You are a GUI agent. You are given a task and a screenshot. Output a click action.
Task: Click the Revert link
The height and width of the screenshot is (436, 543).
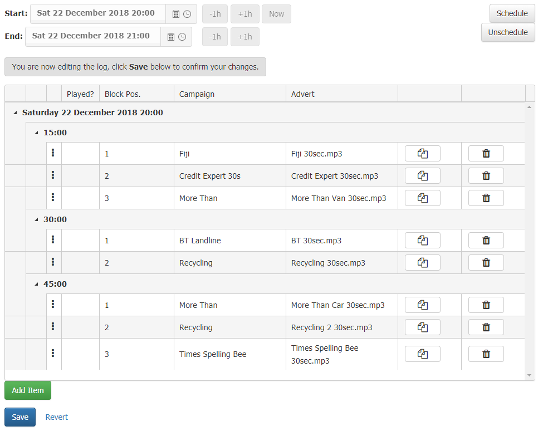pyautogui.click(x=57, y=417)
